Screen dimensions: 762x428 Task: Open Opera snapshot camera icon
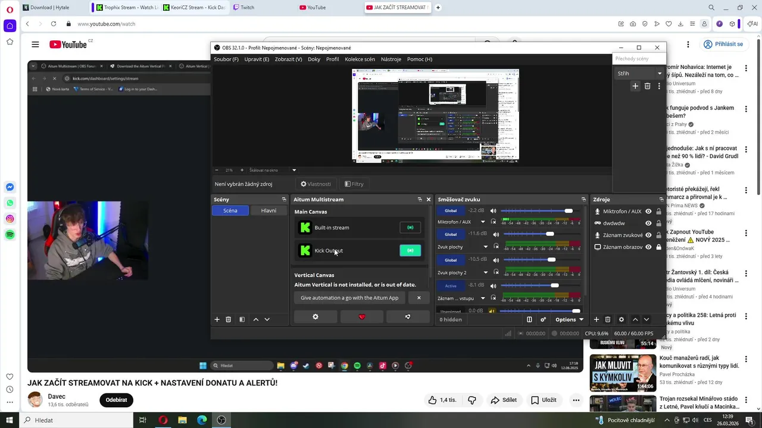point(633,24)
